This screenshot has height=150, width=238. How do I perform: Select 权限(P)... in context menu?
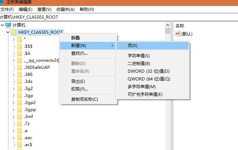(79, 89)
